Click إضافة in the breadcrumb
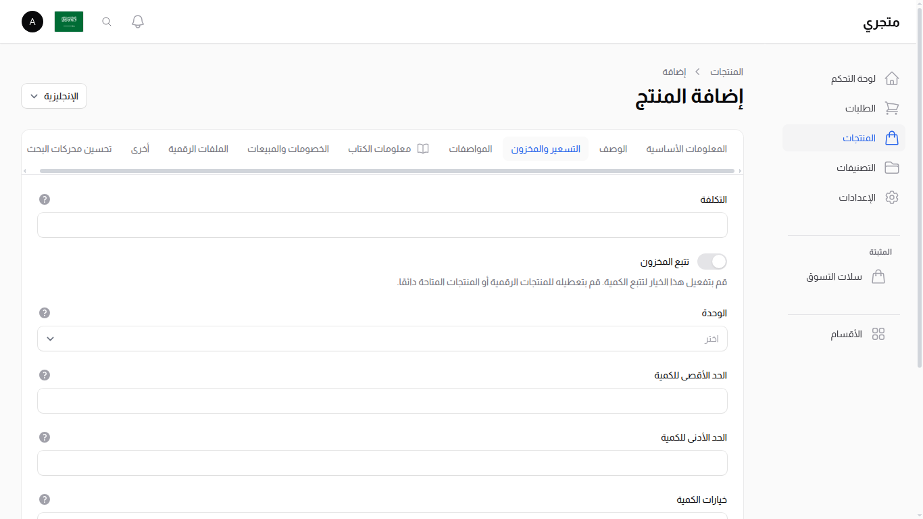Screen dimensions: 923x519 674,72
